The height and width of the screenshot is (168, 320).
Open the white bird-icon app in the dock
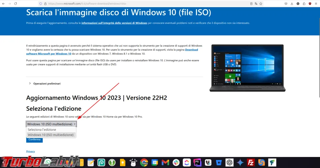[x=208, y=162]
